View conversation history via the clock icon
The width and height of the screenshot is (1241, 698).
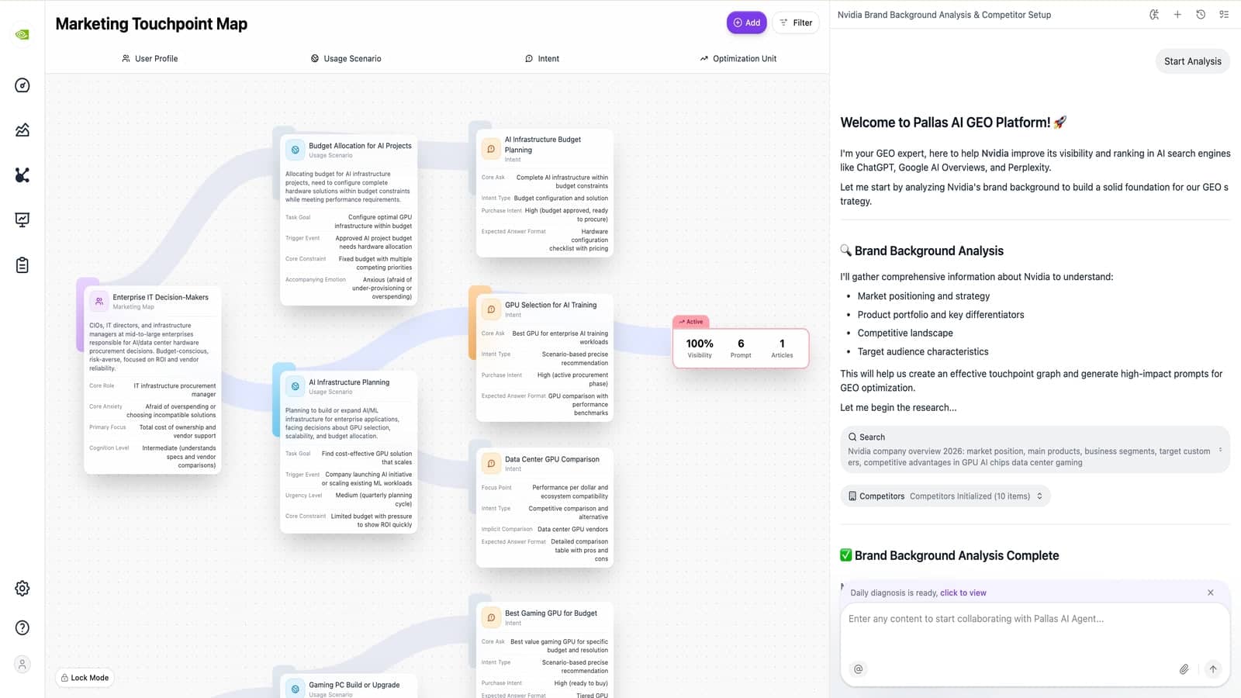pos(1200,14)
